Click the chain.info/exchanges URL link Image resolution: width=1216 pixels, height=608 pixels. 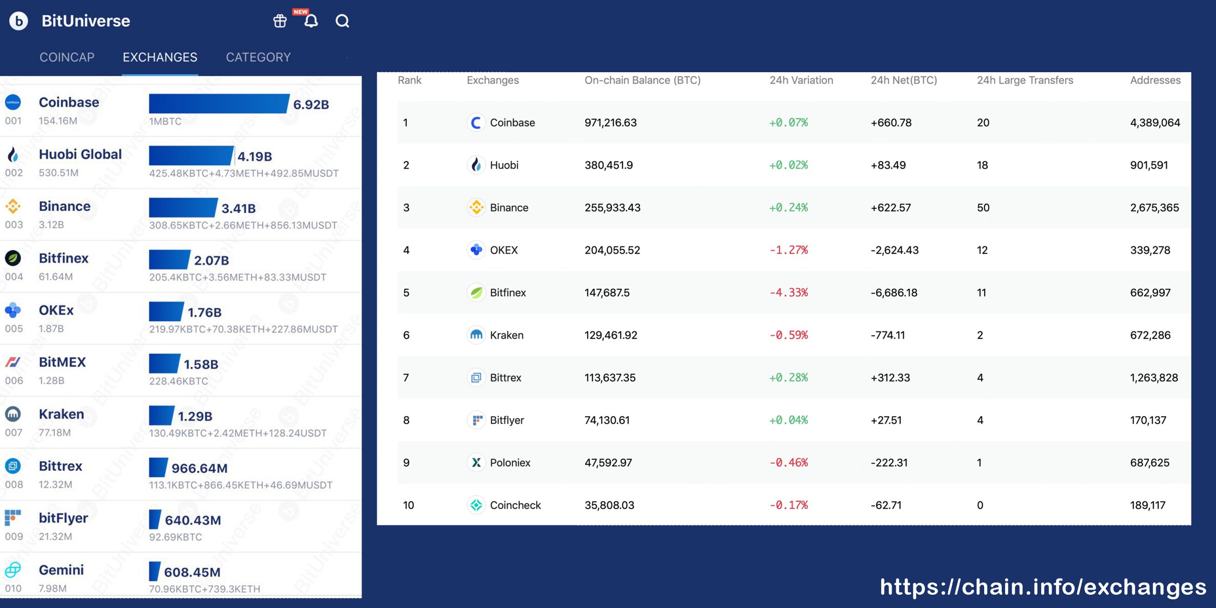[1043, 587]
